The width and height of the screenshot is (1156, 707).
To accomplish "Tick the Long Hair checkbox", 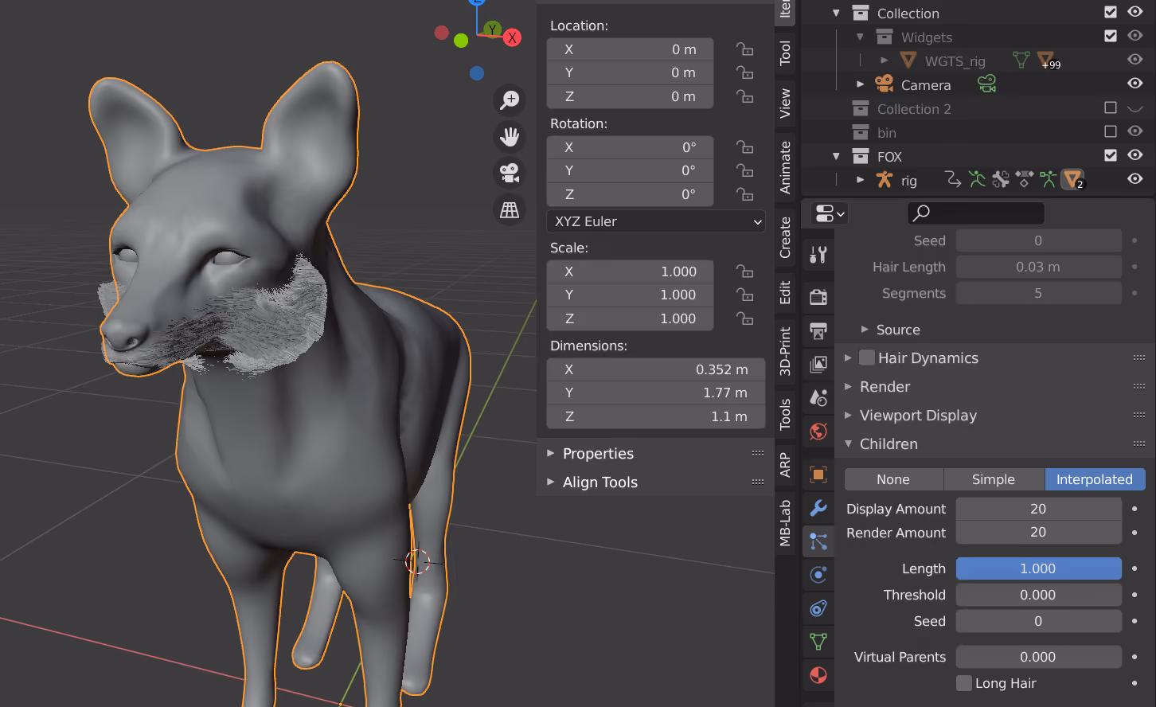I will pyautogui.click(x=964, y=683).
